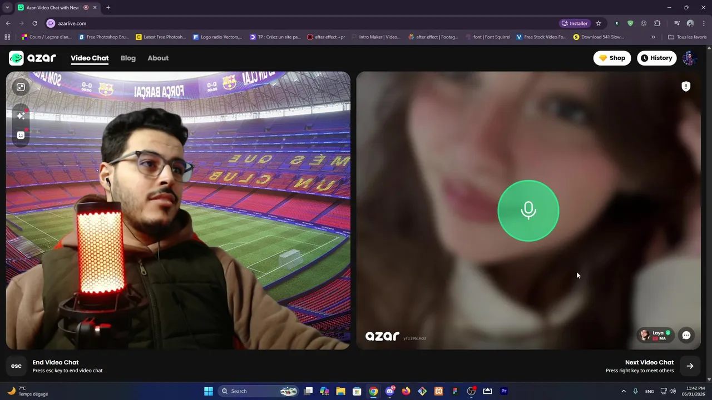Switch ENG input language
This screenshot has width=712, height=400.
click(x=650, y=391)
